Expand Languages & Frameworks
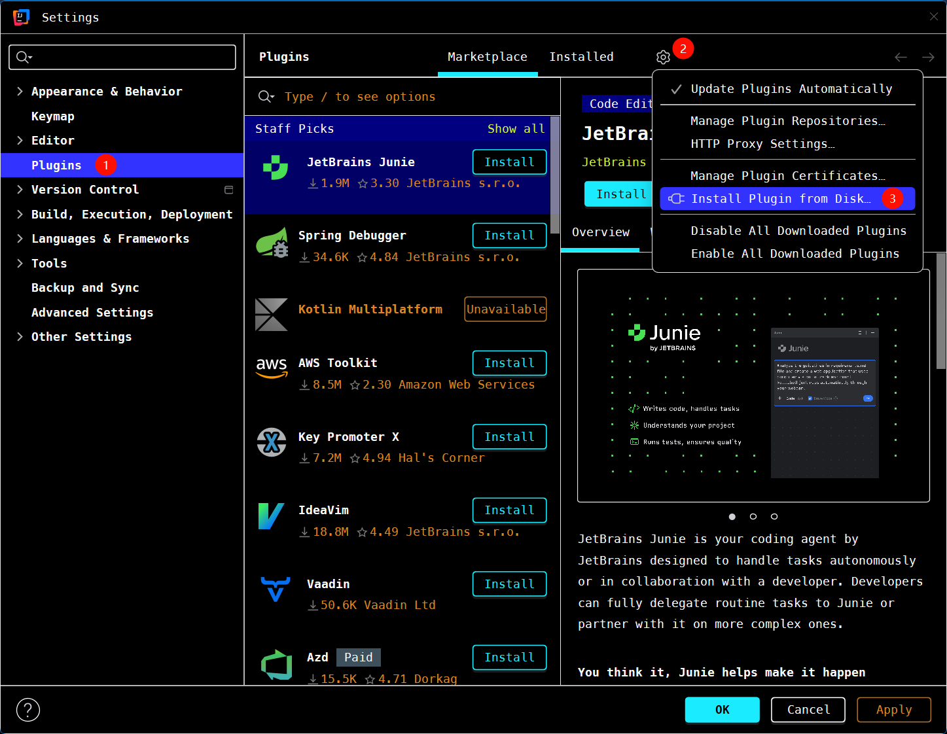The width and height of the screenshot is (947, 734). click(20, 239)
